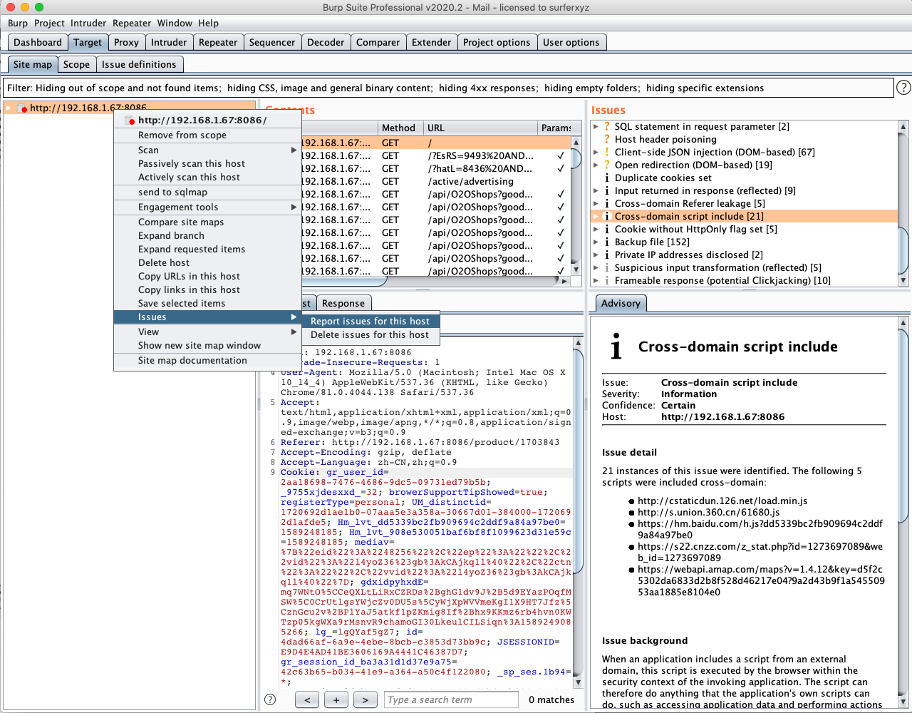Open the Scan submenu arrow
This screenshot has width=912, height=713.
[x=294, y=150]
